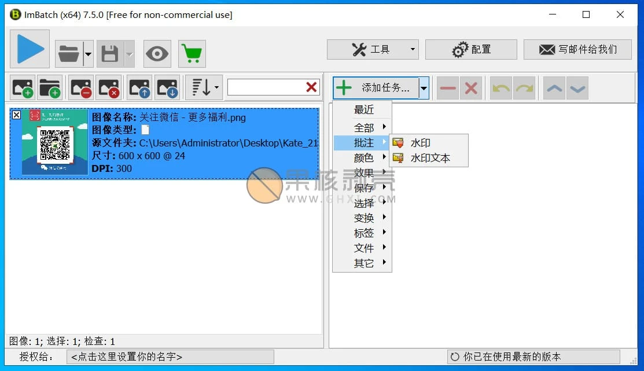Image resolution: width=644 pixels, height=371 pixels.
Task: Open the 标签 tags submenu
Action: pos(362,233)
